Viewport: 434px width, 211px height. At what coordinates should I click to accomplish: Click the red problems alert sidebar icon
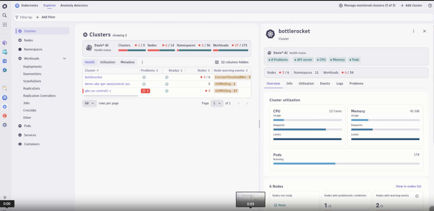(x=5, y=116)
